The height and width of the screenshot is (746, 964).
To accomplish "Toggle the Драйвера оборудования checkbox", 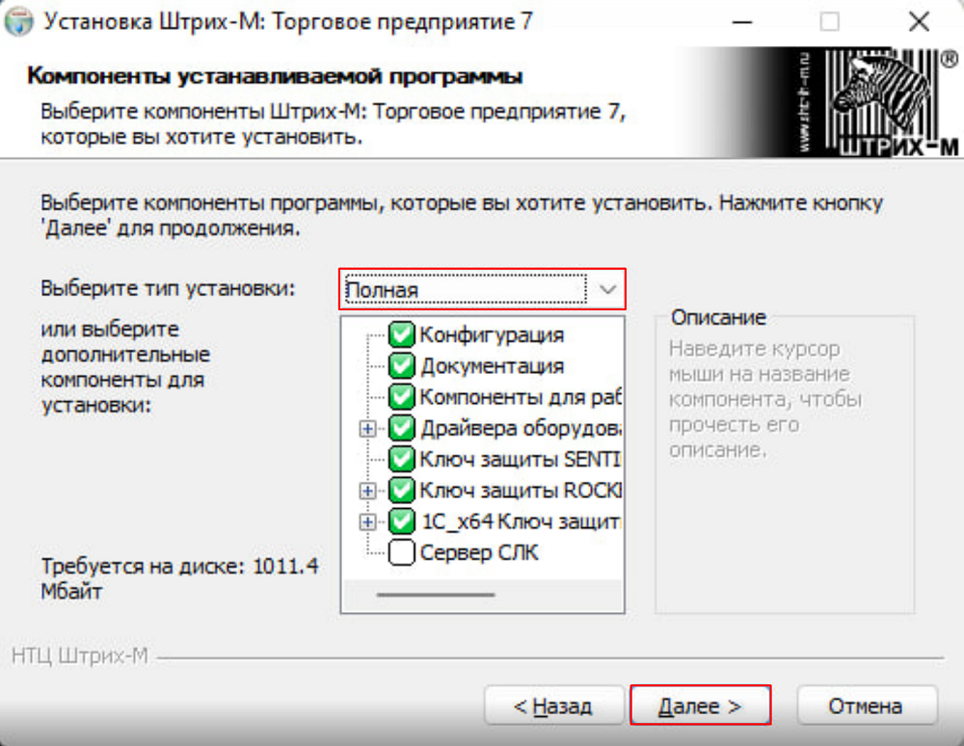I will coord(401,428).
